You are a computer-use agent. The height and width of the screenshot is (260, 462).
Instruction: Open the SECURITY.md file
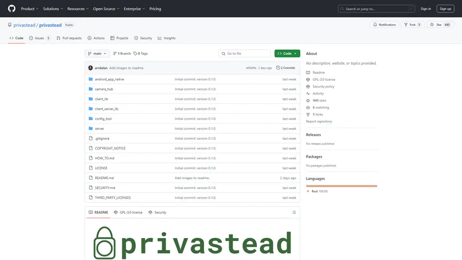click(x=105, y=188)
